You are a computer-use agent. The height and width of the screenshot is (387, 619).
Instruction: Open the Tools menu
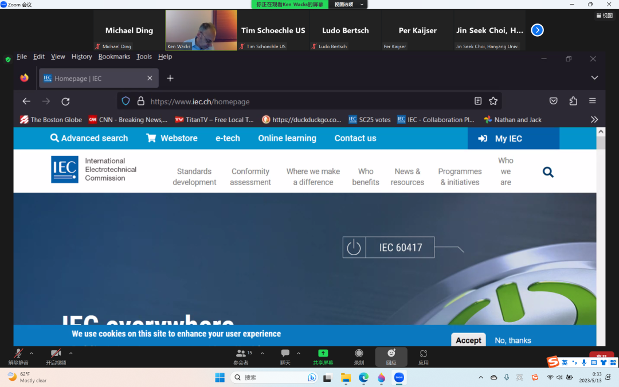click(144, 56)
